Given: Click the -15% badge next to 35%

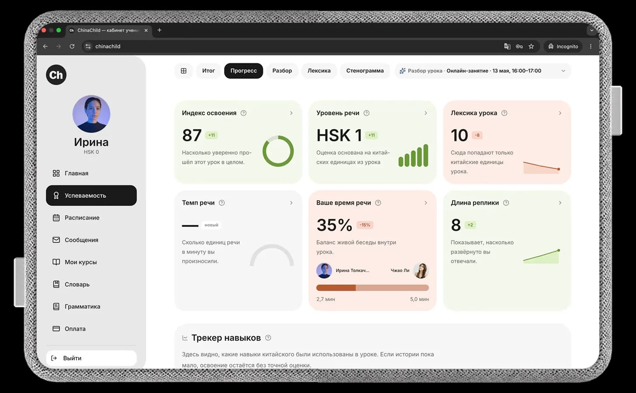Looking at the screenshot, I should [365, 225].
